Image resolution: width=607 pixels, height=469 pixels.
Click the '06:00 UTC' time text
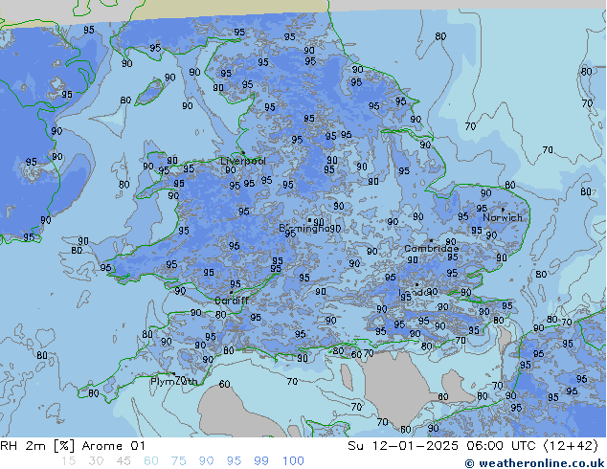(501, 446)
